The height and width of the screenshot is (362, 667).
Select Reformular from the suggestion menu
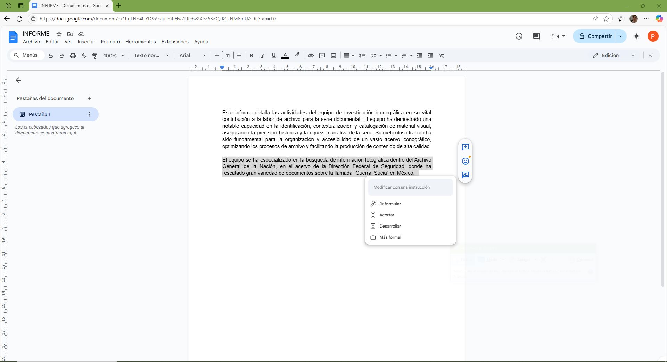coord(390,204)
